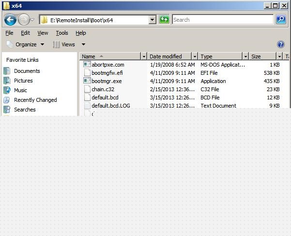Click the default.bcd.LOG text document icon
Image resolution: width=291 pixels, height=236 pixels.
[87, 105]
